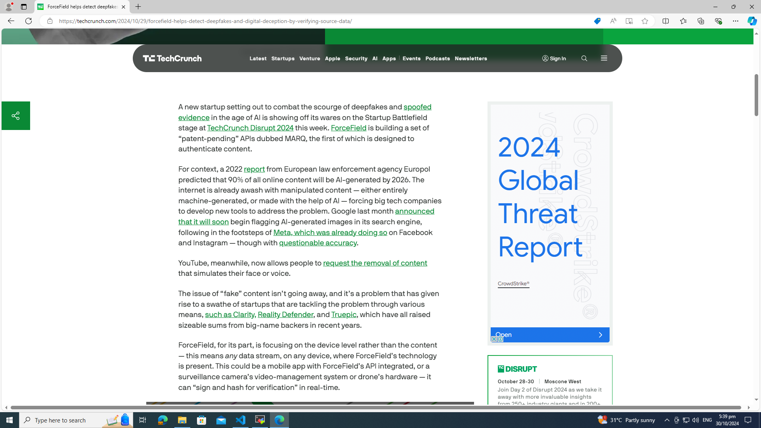The height and width of the screenshot is (428, 761).
Task: Follow the 'questionable accuracy' link
Action: point(318,243)
